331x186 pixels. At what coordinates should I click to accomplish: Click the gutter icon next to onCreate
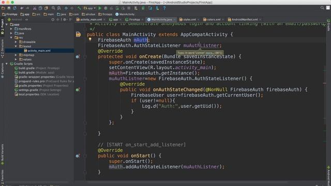click(78, 56)
